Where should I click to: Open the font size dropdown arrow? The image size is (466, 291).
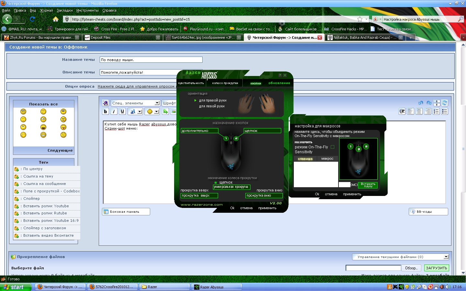click(x=140, y=112)
